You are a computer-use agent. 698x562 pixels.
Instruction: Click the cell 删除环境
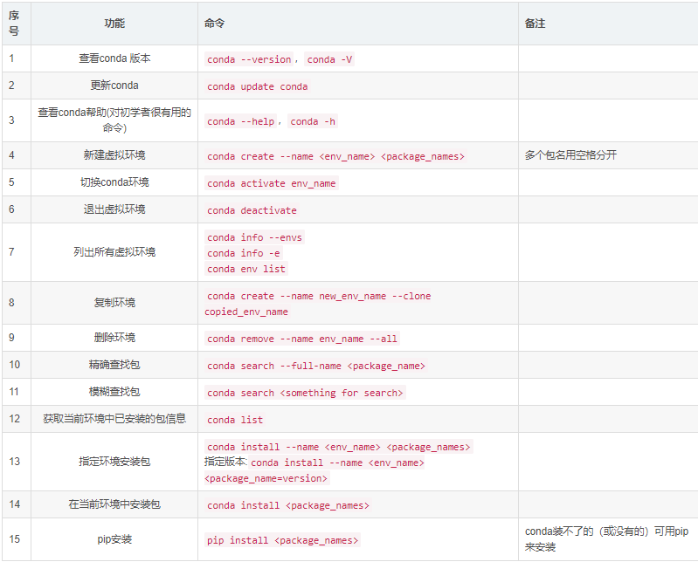(x=114, y=338)
